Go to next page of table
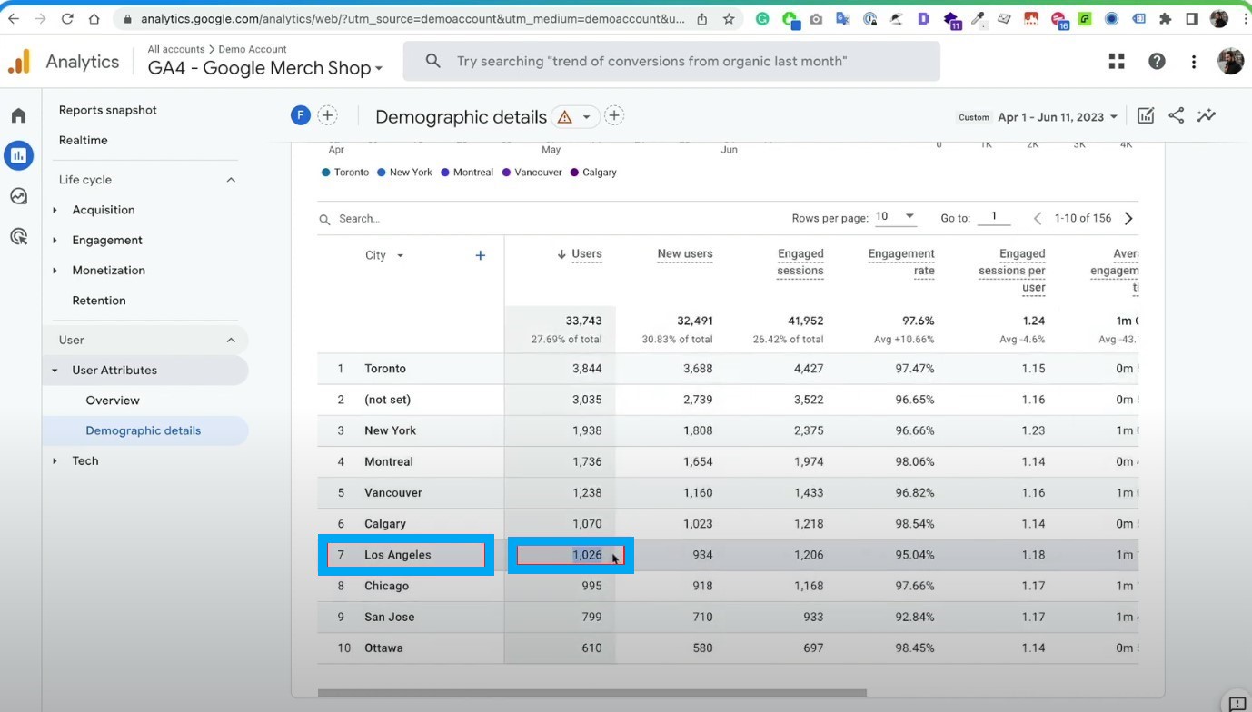The image size is (1252, 712). point(1128,218)
